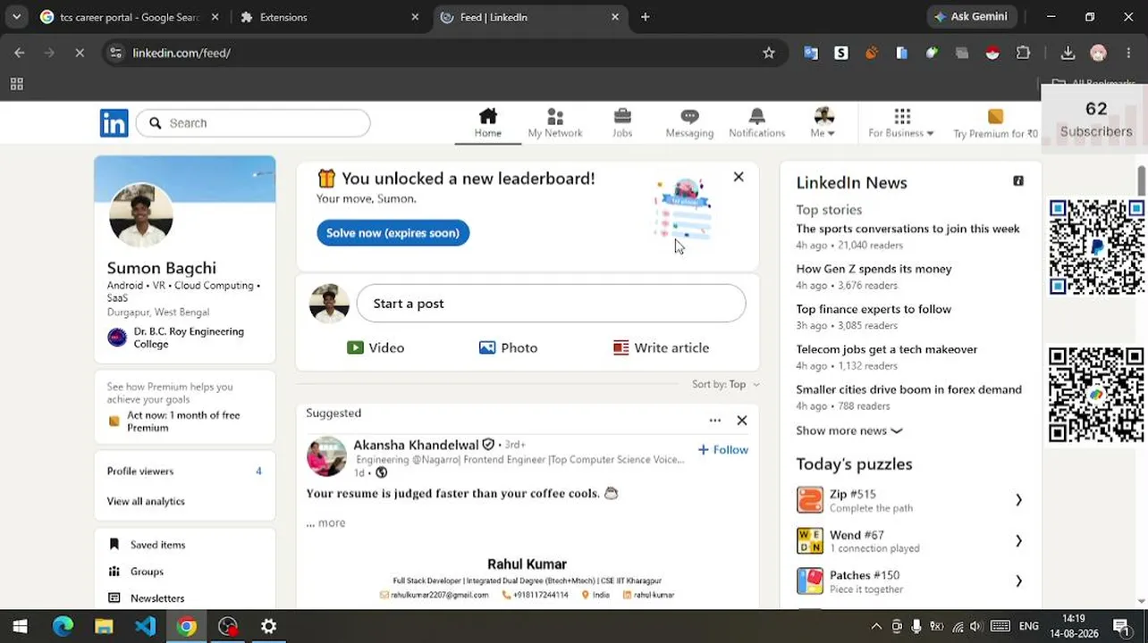The image size is (1148, 643).
Task: Follow Akansha Khandelwal
Action: click(x=722, y=449)
